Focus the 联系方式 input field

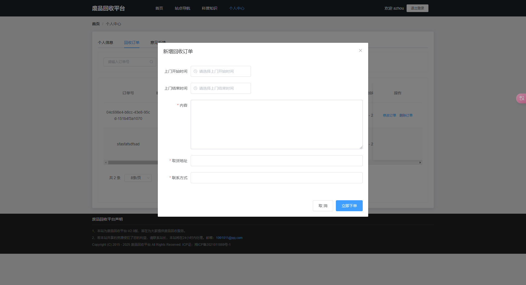(x=277, y=178)
